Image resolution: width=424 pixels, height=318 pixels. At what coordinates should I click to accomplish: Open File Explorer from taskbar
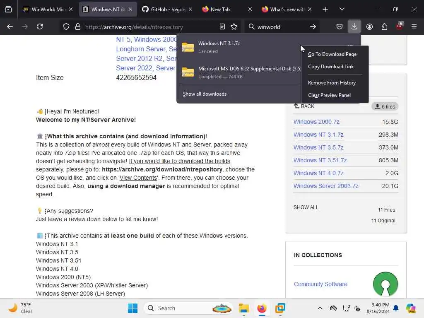coord(243,308)
